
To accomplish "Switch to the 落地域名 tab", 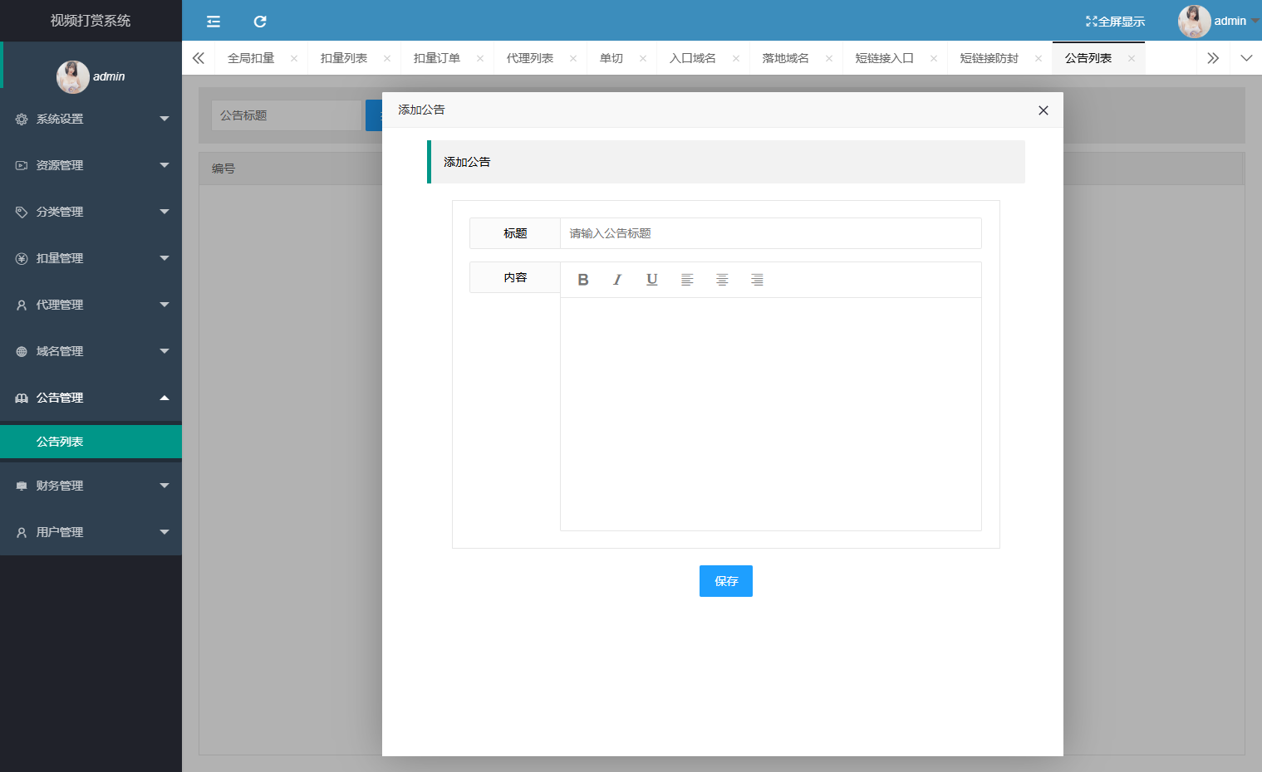I will tap(786, 58).
